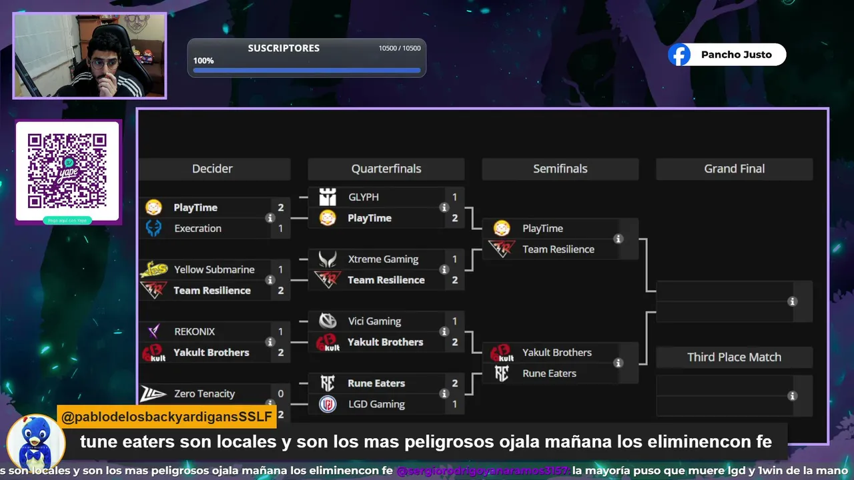This screenshot has height=480, width=854.
Task: Click Yakult Brothers name in the Decider column
Action: (x=211, y=353)
